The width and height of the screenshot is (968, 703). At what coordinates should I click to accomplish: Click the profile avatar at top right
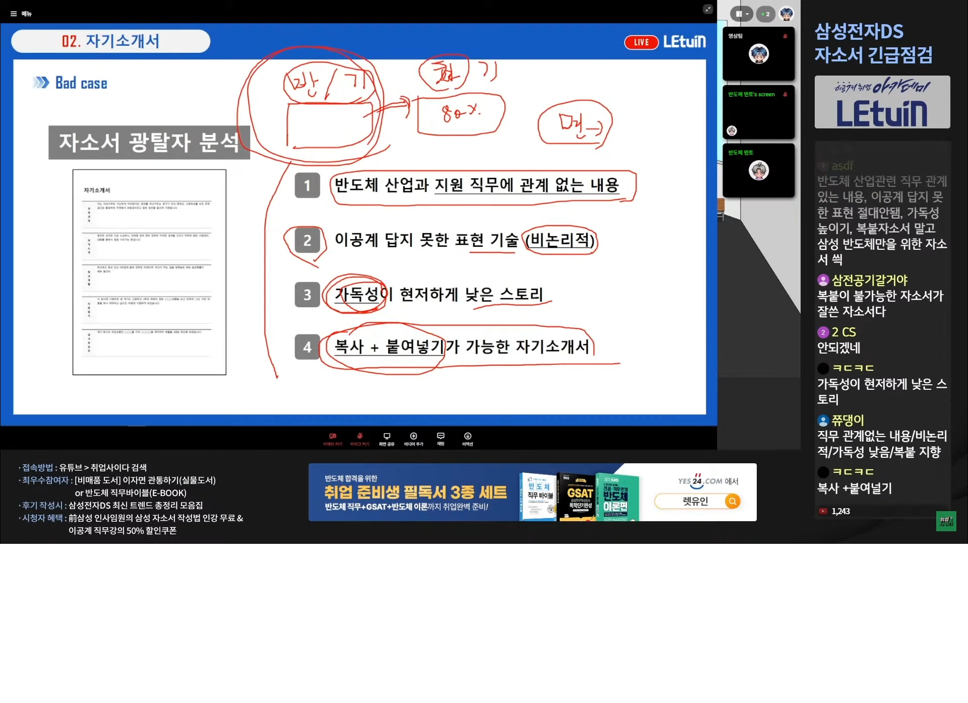click(786, 14)
